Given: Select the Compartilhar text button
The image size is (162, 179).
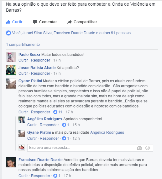Looking at the screenshot, I should pyautogui.click(x=85, y=22).
